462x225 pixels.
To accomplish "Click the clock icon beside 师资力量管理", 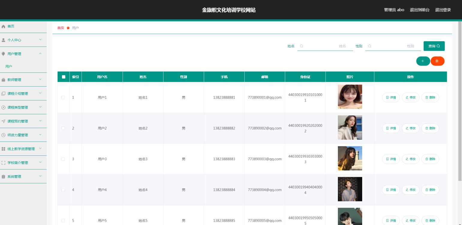I will [x=4, y=135].
